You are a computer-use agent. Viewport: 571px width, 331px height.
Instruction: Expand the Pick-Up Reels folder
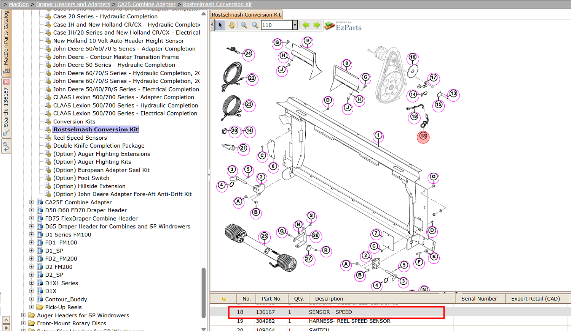tap(32, 307)
